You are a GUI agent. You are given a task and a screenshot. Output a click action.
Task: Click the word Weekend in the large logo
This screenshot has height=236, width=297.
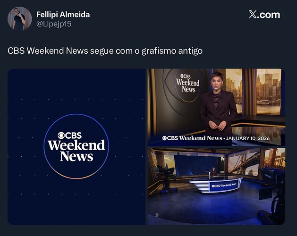tap(76, 145)
